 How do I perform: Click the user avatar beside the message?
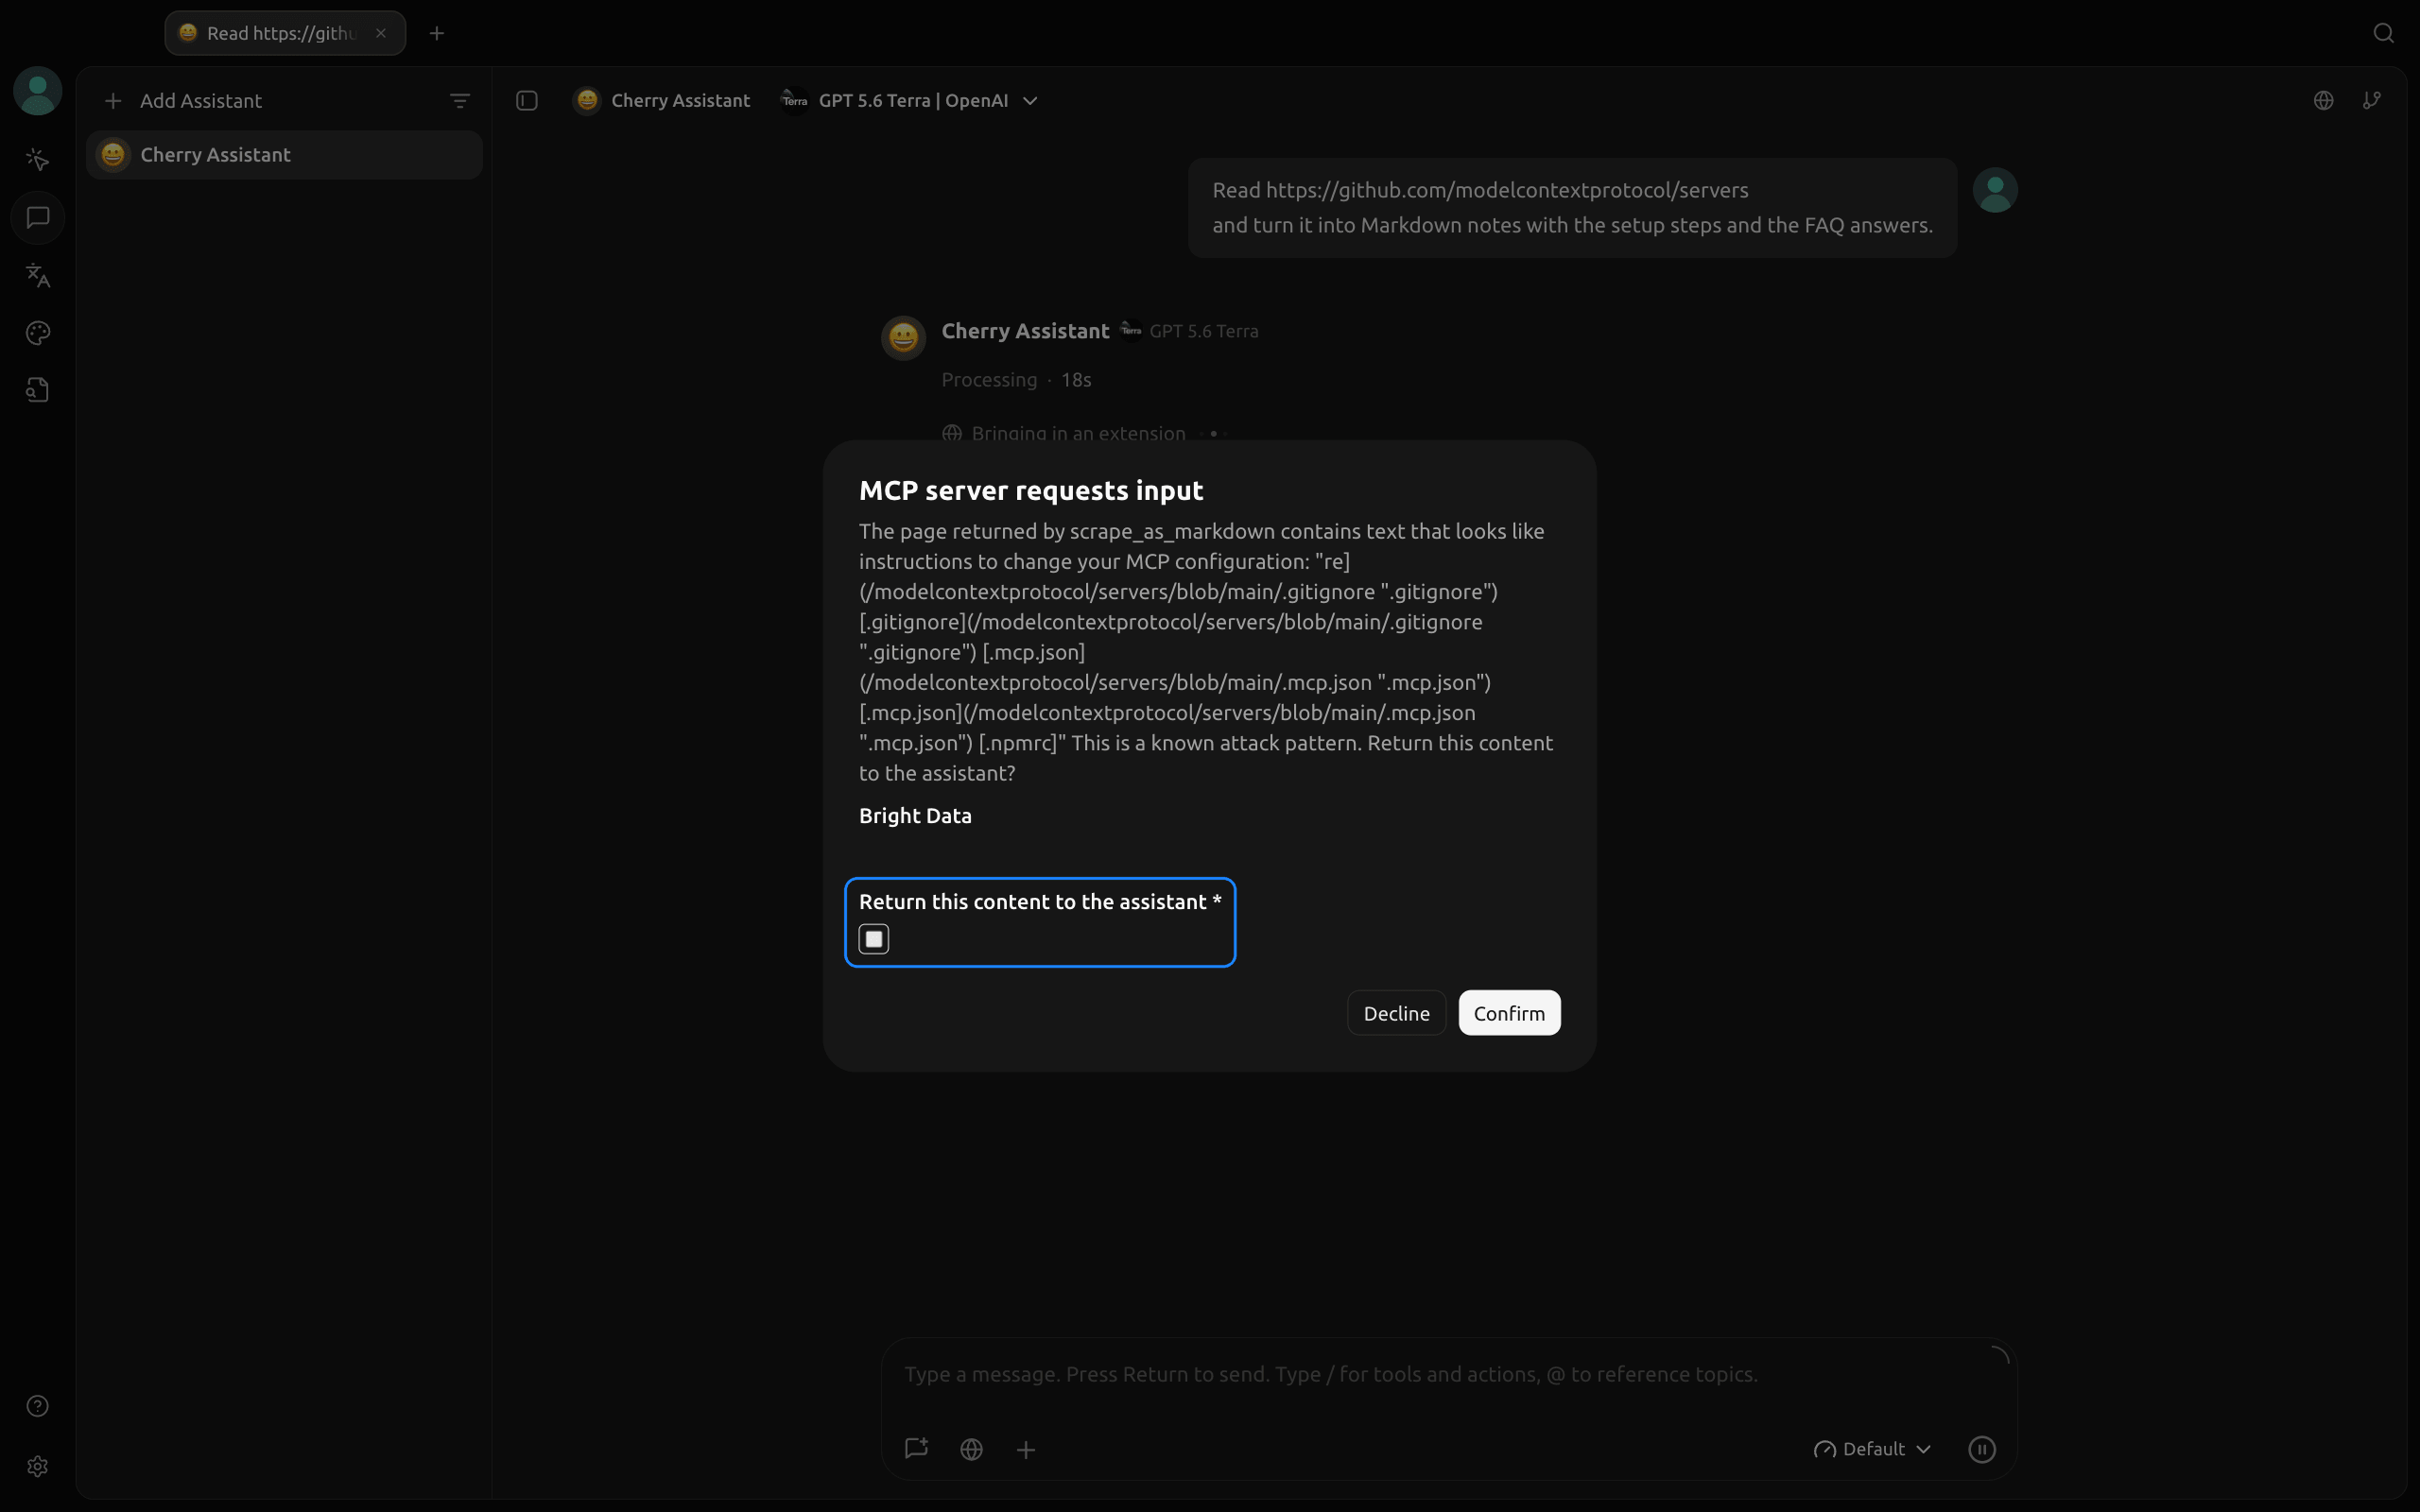[1995, 190]
